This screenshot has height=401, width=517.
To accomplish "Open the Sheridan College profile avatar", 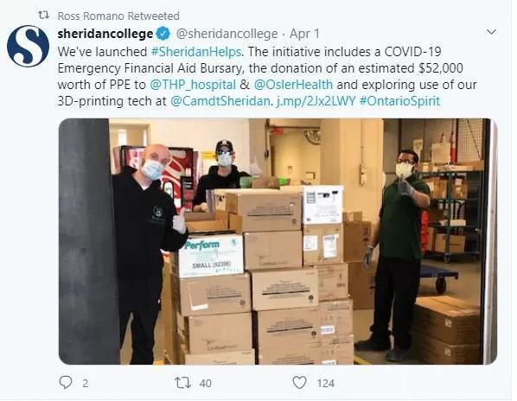I will [x=28, y=46].
